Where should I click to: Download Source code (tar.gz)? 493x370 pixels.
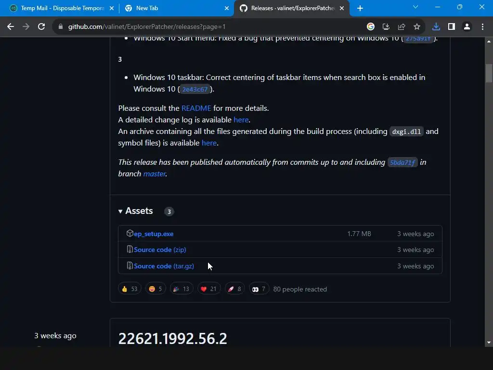164,266
